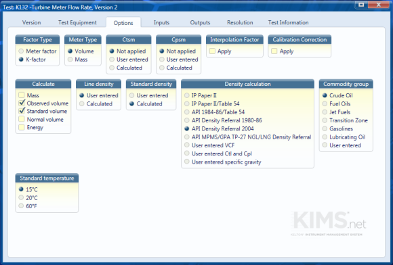Check the Mass calculate option

[22, 95]
